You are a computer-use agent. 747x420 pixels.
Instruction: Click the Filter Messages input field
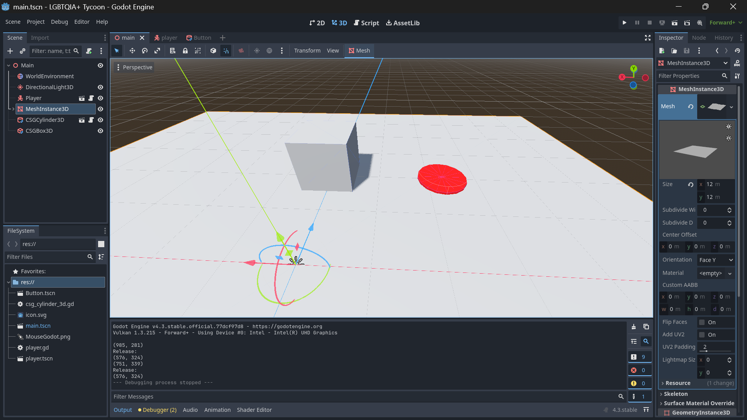(368, 397)
